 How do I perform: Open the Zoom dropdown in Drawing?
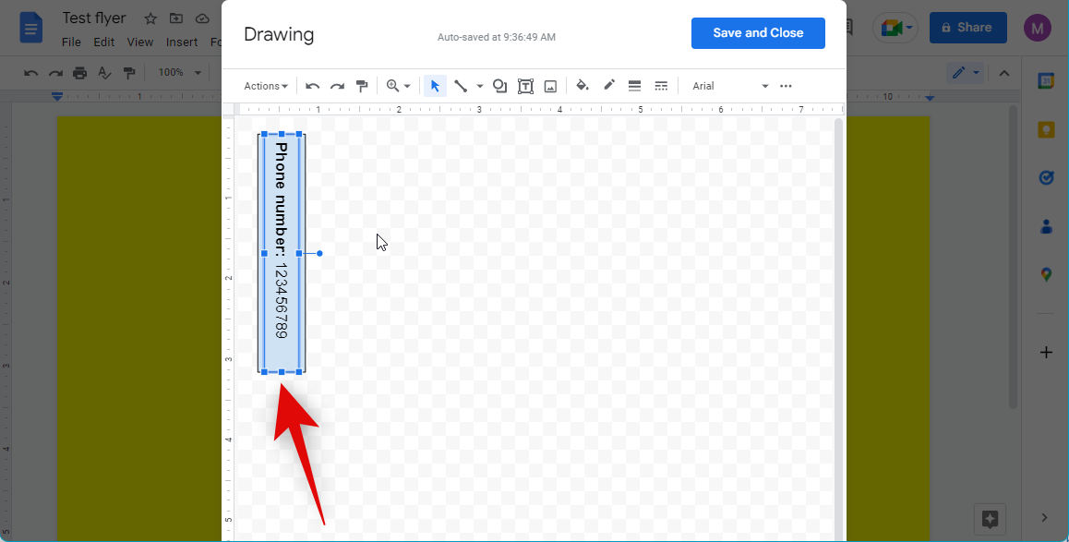pyautogui.click(x=398, y=86)
